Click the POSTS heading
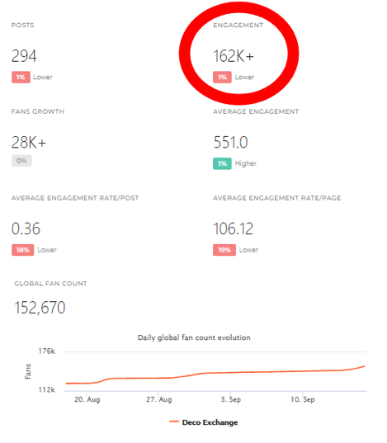This screenshot has height=443, width=387. 22,25
